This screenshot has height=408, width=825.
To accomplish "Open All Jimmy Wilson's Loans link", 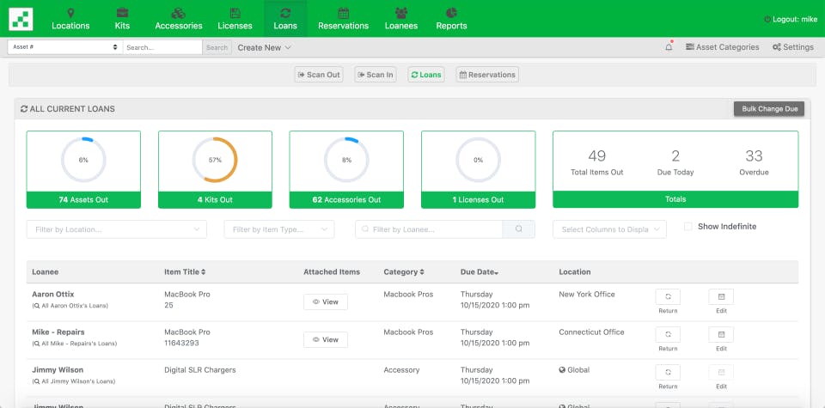I will pos(74,381).
